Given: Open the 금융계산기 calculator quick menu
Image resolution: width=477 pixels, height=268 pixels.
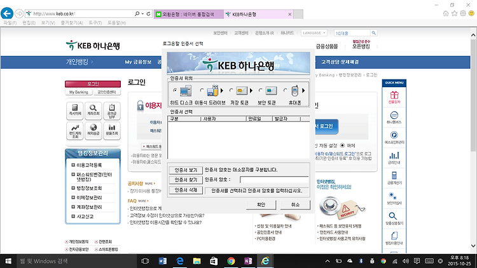Looking at the screenshot, I should point(394,178).
